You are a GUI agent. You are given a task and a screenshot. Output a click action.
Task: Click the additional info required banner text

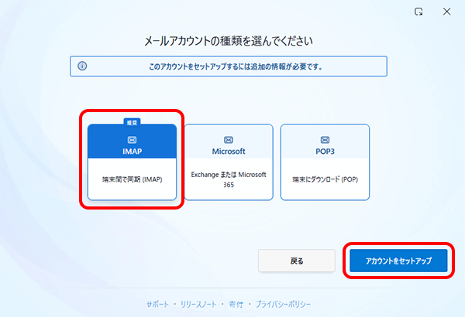[236, 66]
